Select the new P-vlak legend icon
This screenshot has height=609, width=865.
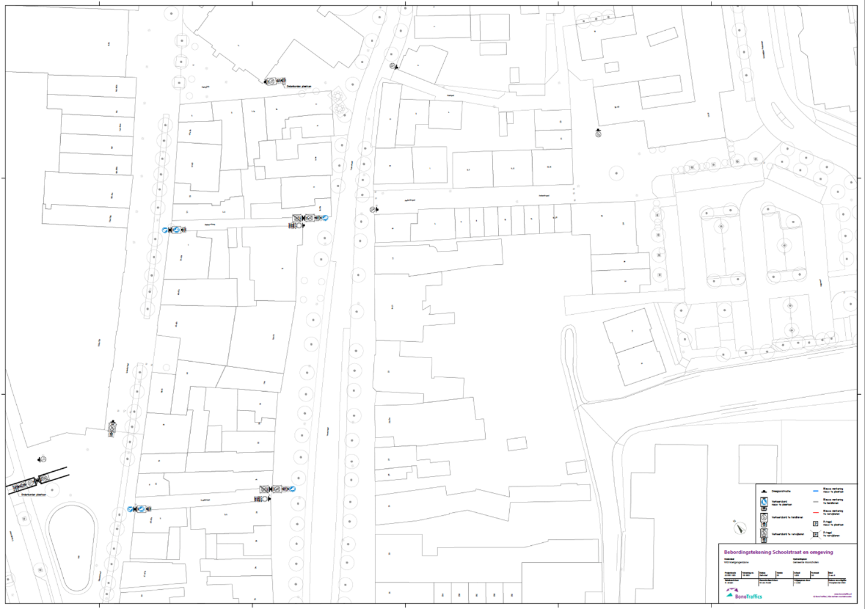pyautogui.click(x=816, y=524)
